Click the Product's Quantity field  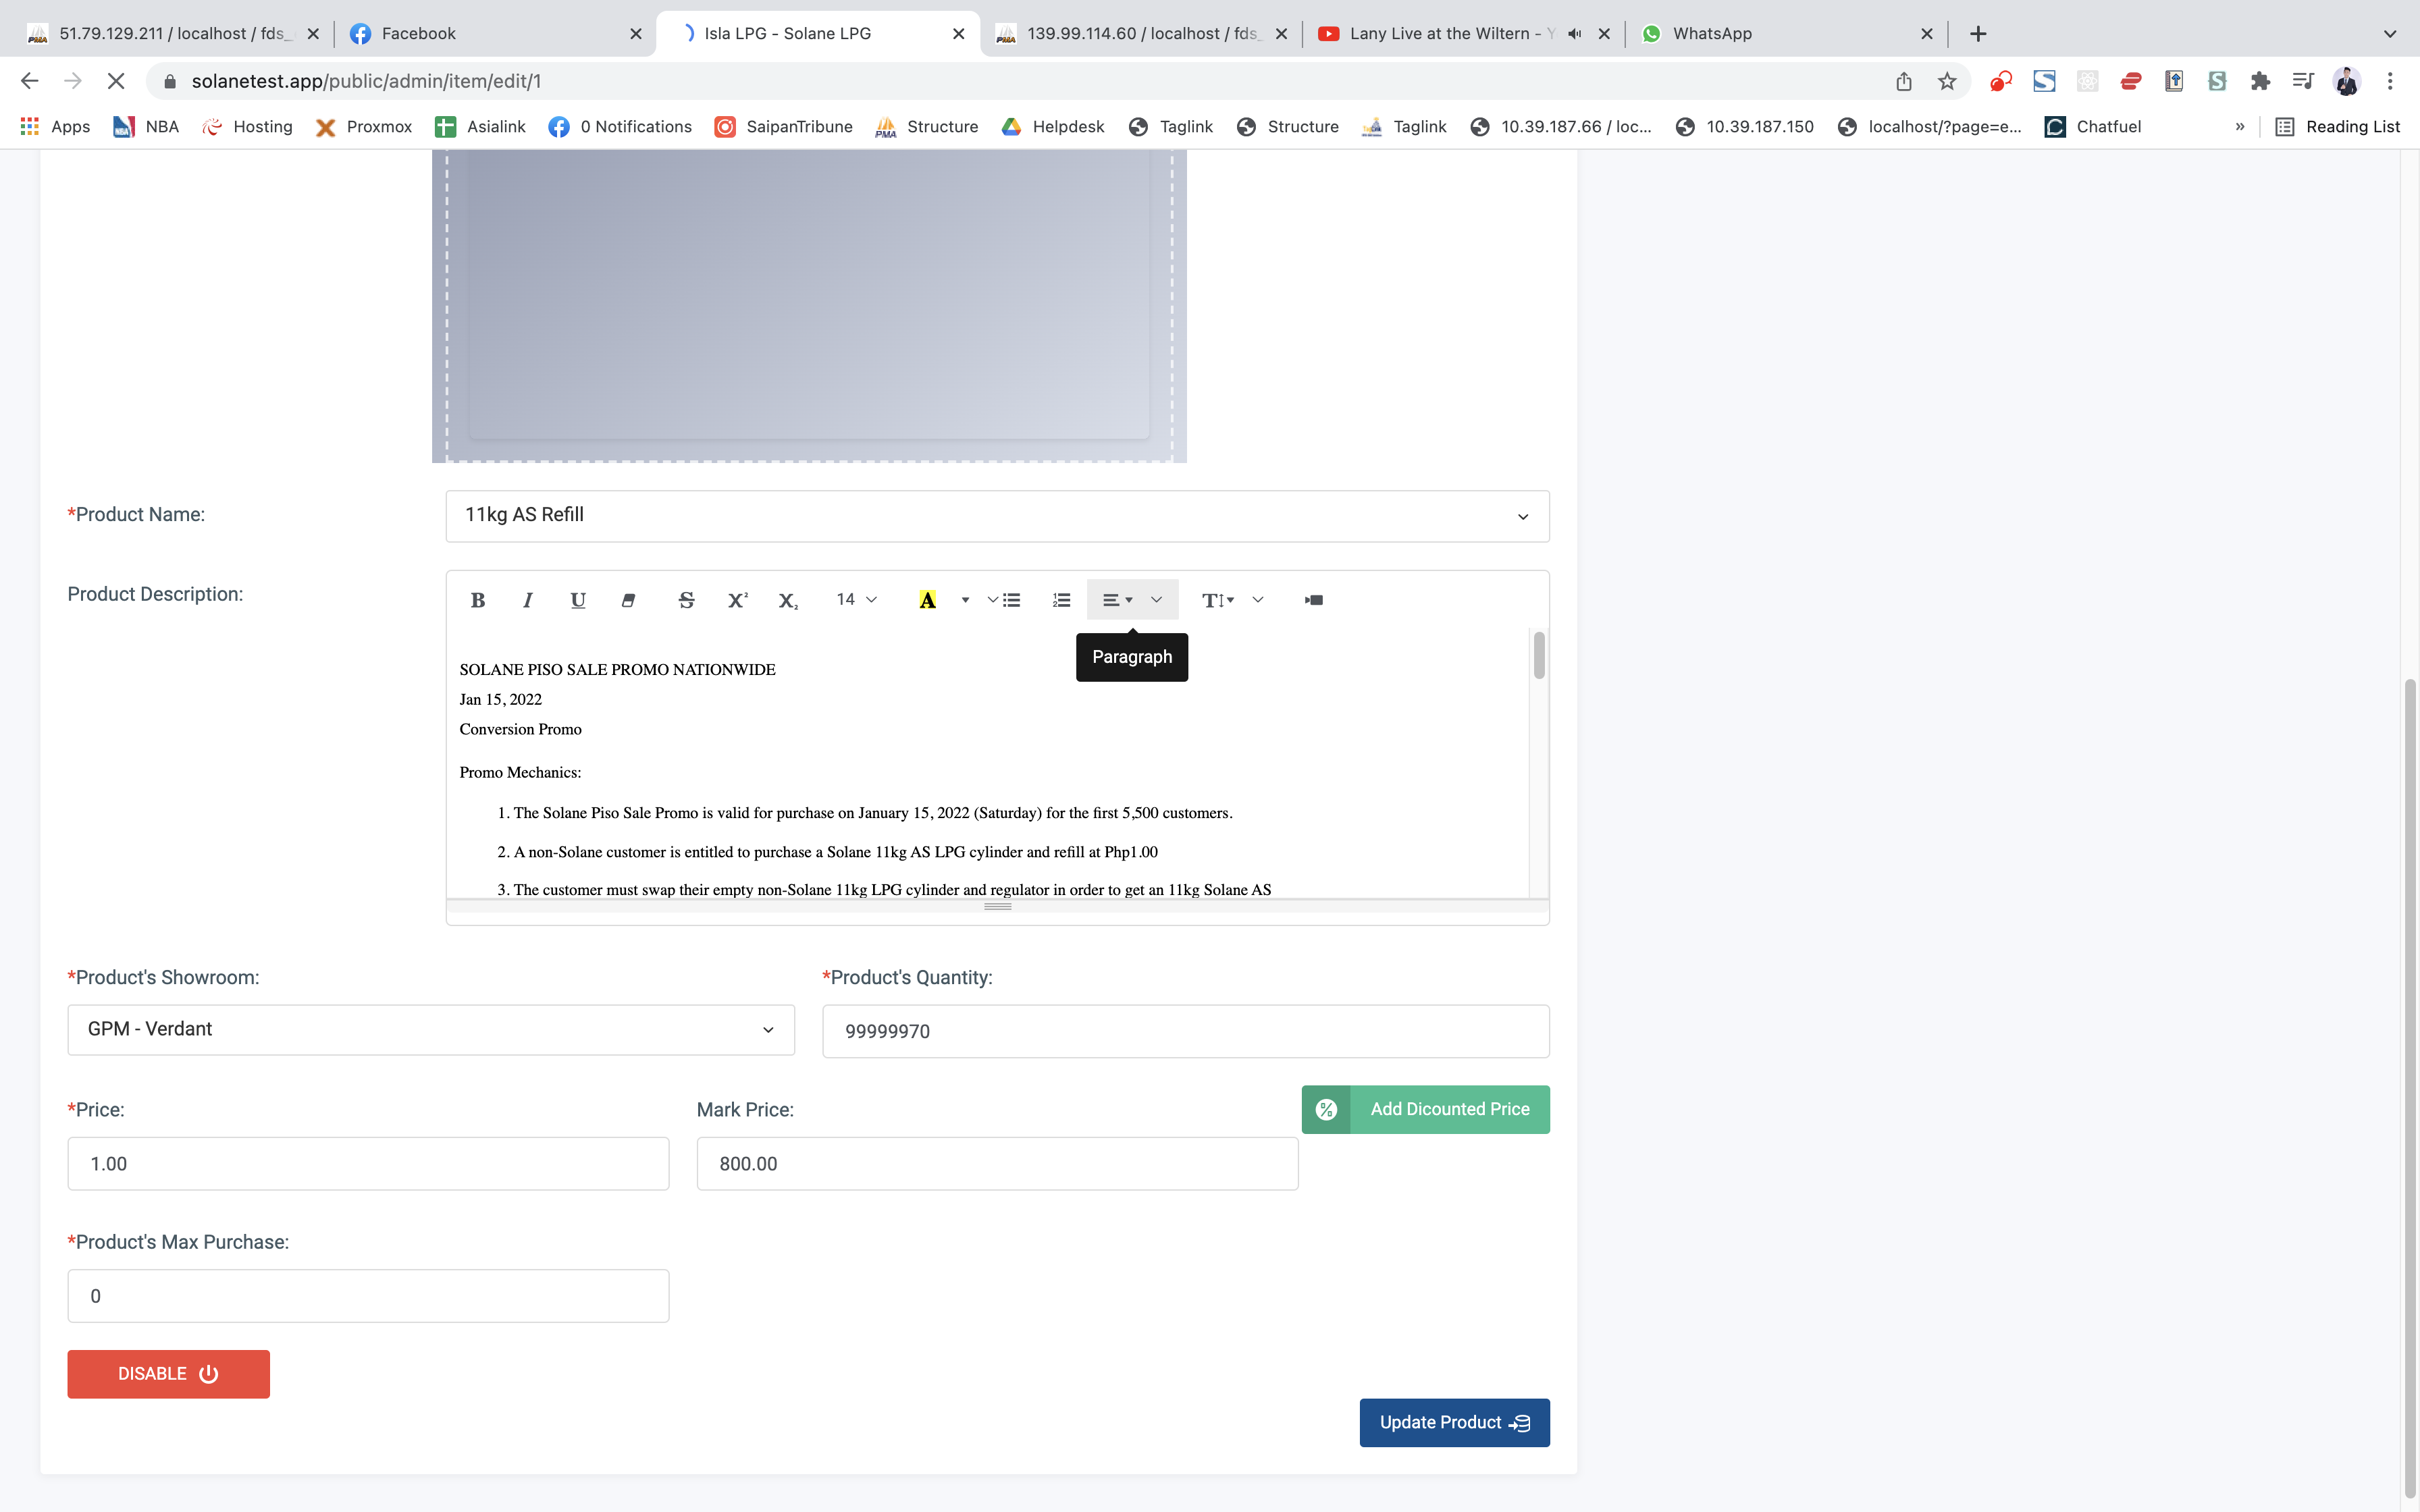1186,1031
